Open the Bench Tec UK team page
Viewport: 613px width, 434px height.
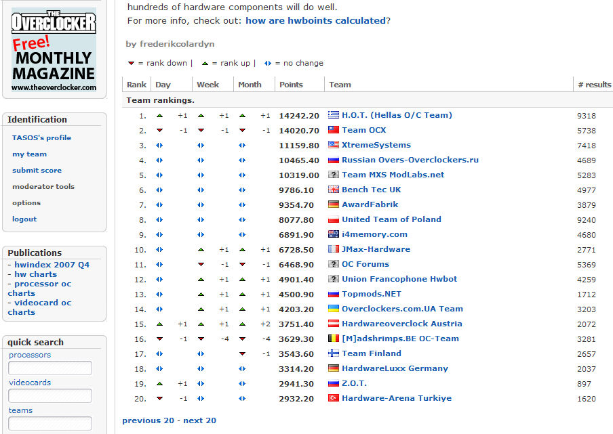click(x=372, y=190)
